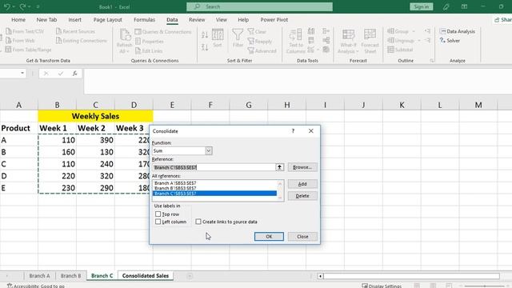Click the horizontal scrollbar left arrow

[320, 276]
